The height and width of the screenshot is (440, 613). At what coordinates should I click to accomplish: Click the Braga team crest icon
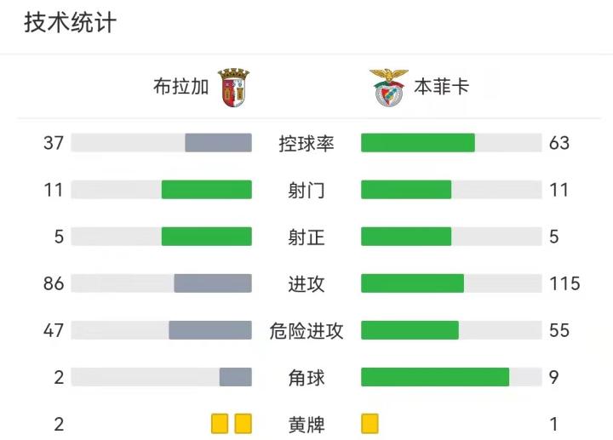coord(233,87)
